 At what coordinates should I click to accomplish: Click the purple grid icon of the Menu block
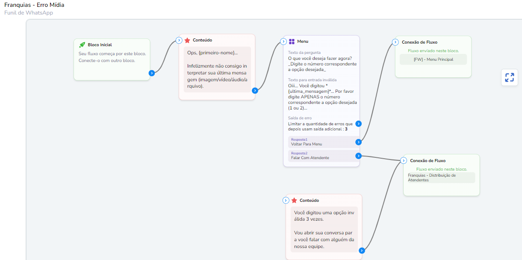(x=292, y=41)
